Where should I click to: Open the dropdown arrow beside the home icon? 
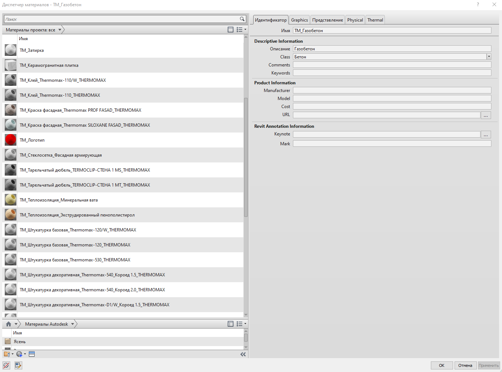pos(16,324)
